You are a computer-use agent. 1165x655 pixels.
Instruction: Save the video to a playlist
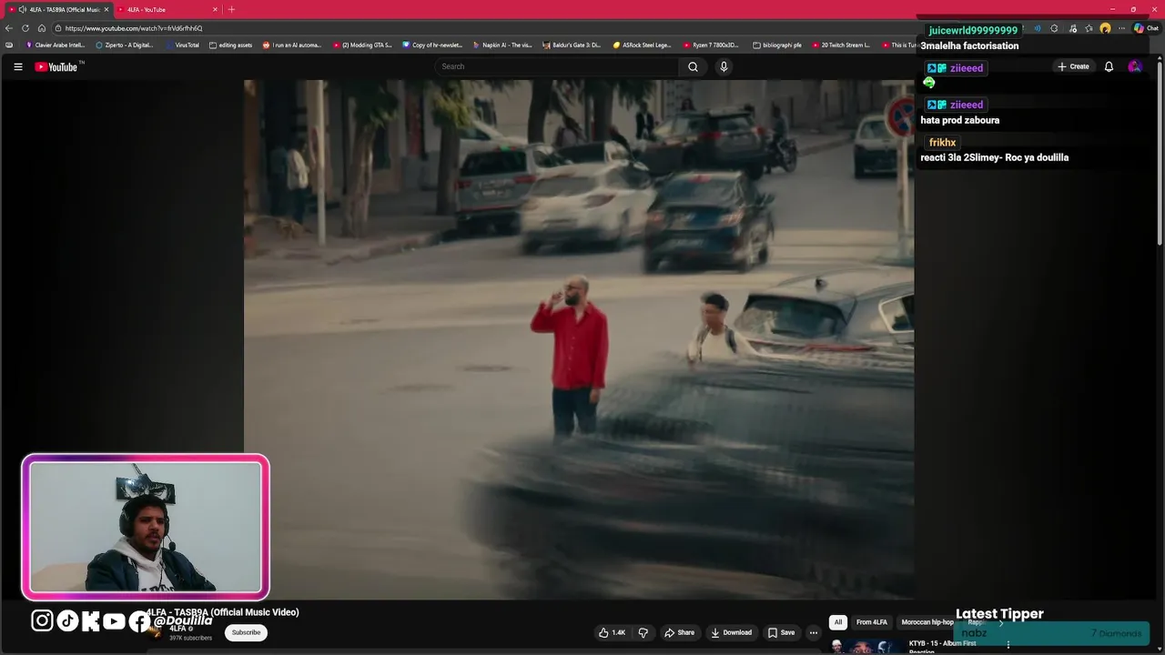click(x=781, y=632)
